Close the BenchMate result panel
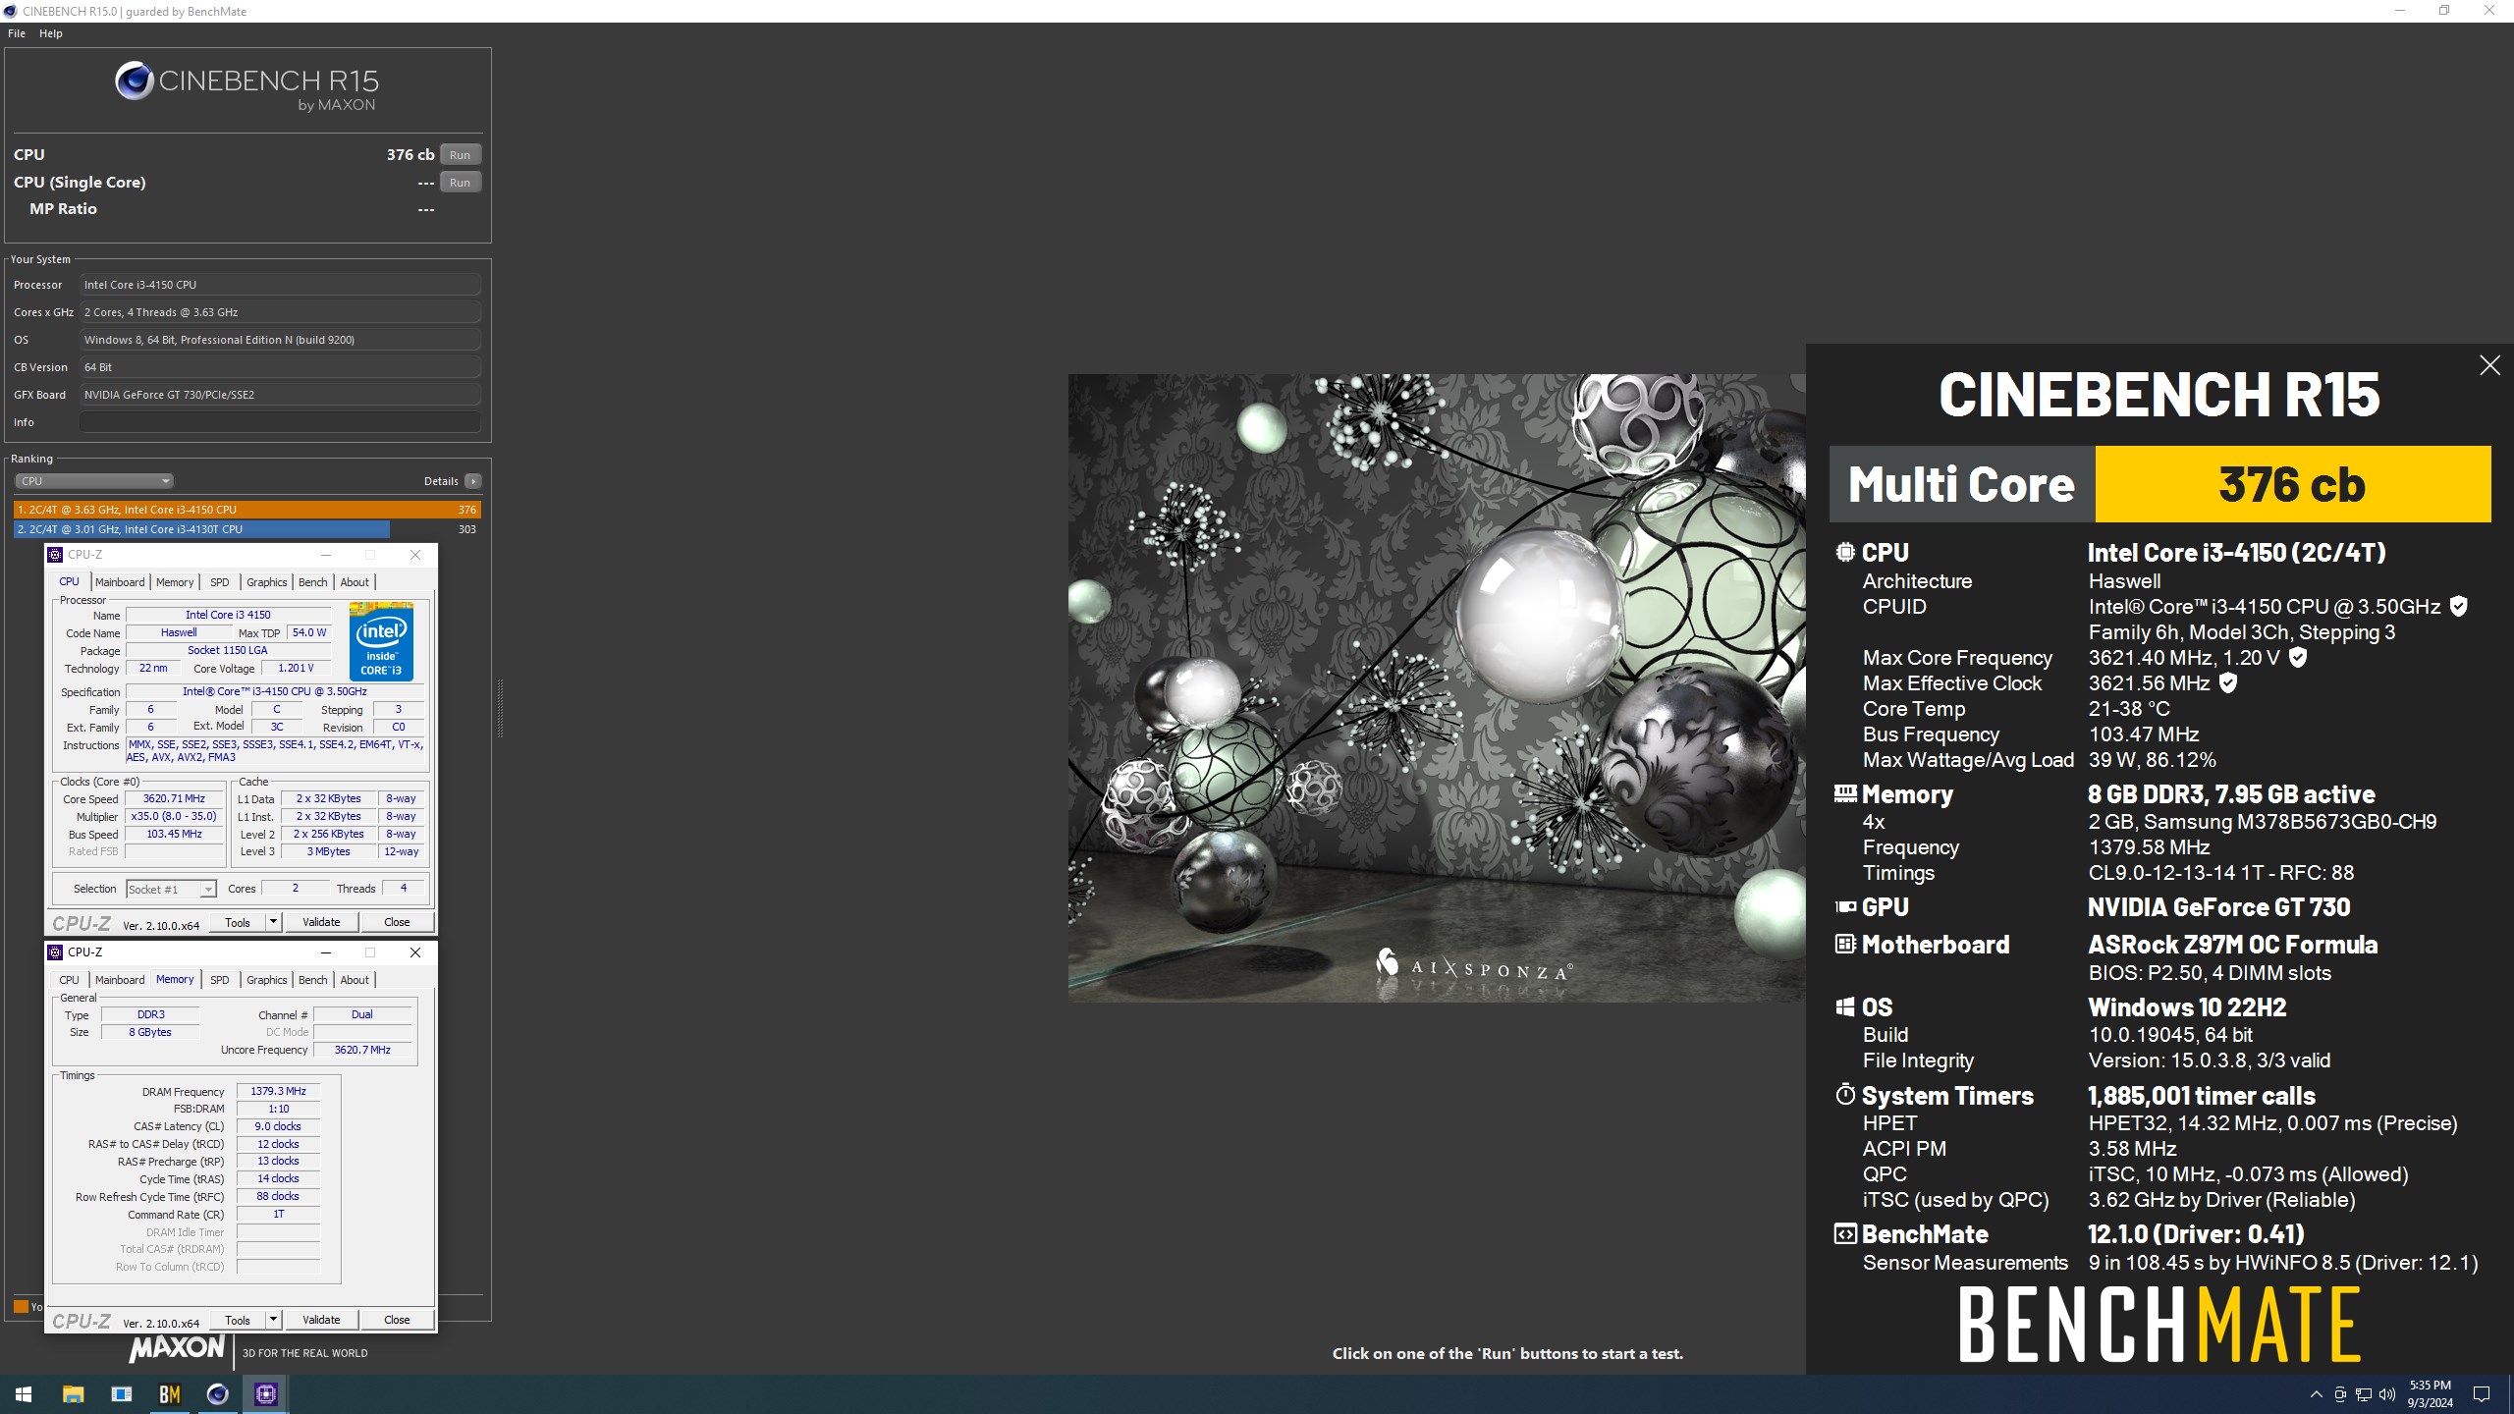The height and width of the screenshot is (1414, 2514). 2489,366
